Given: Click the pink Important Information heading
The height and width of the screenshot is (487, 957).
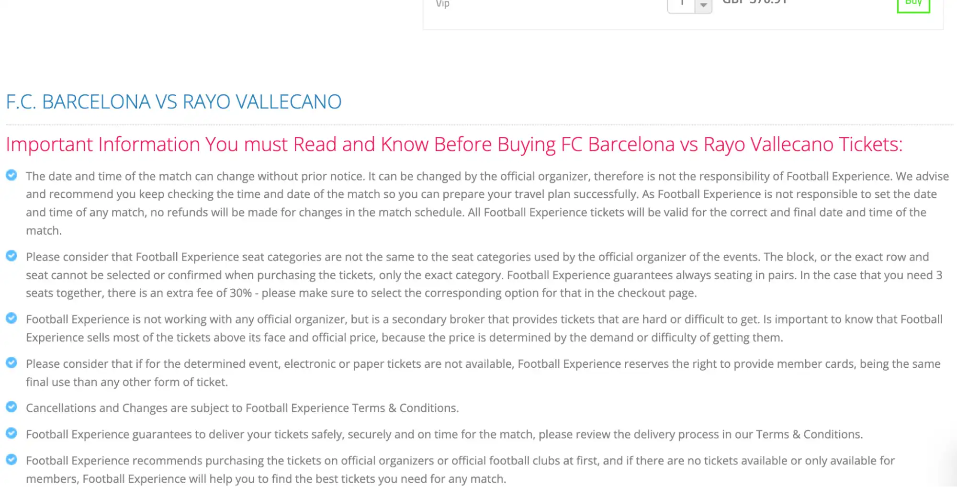Looking at the screenshot, I should pyautogui.click(x=454, y=144).
